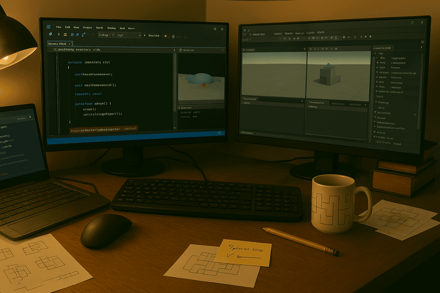Click the preview panel header icon
Viewport: 440px width, 293px height.
pyautogui.click(x=181, y=50)
